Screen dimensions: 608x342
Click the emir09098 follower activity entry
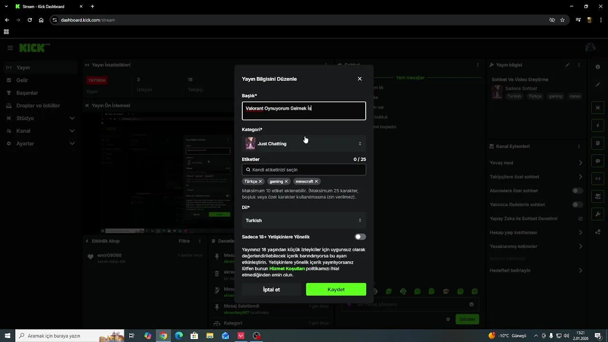(x=145, y=258)
